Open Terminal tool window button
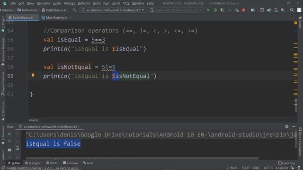This screenshot has width=303, height=170. point(71,163)
